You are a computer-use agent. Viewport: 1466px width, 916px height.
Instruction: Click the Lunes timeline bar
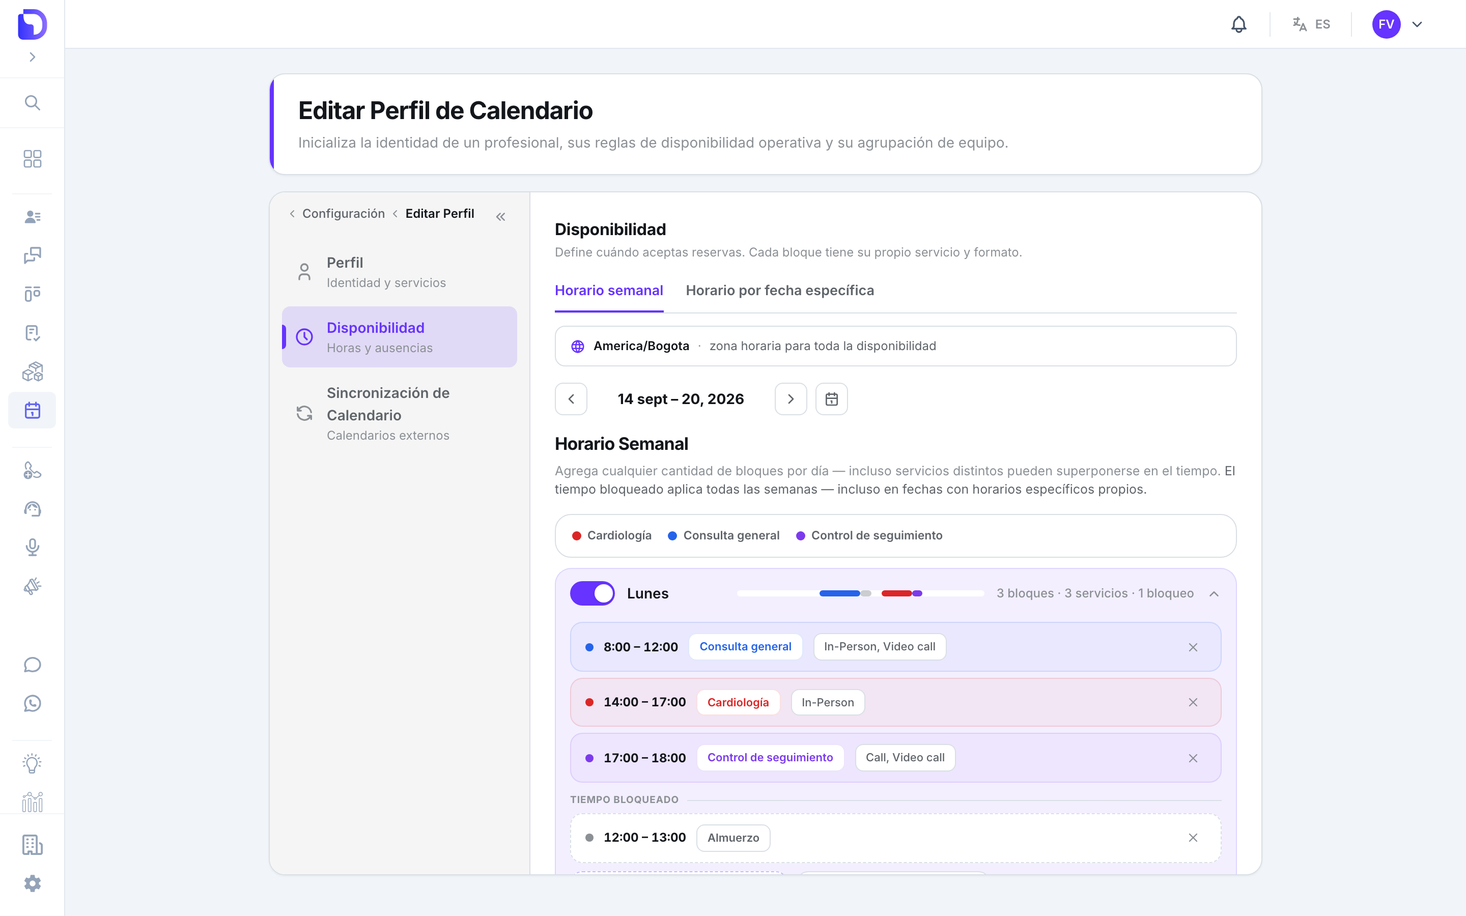coord(860,593)
